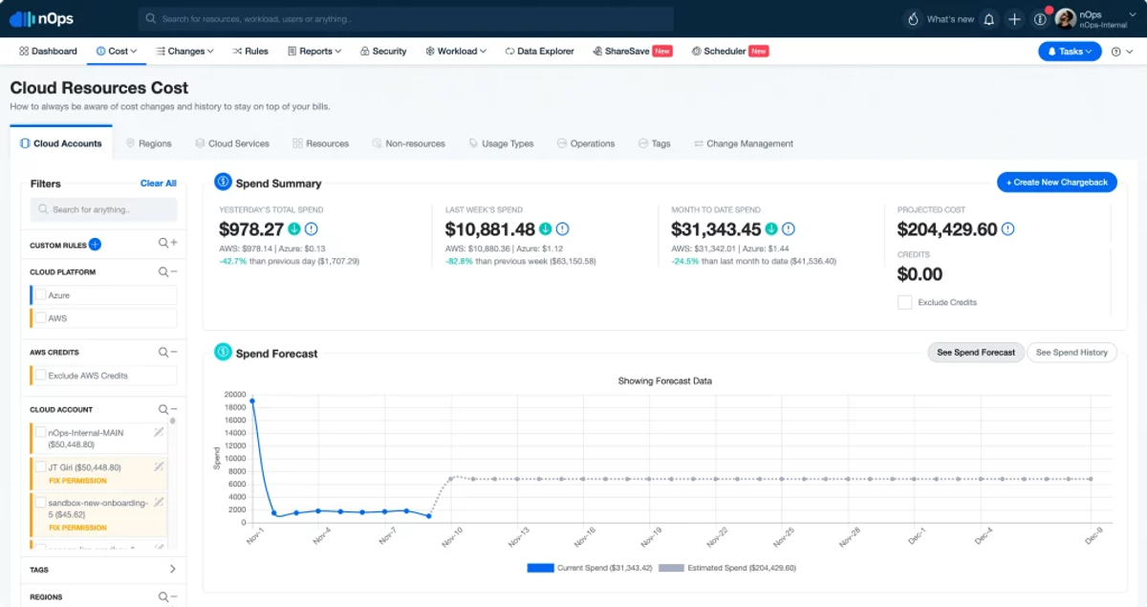This screenshot has width=1147, height=607.
Task: Edit sandbox-new-onboarding-5 pencil icon
Action: click(159, 502)
